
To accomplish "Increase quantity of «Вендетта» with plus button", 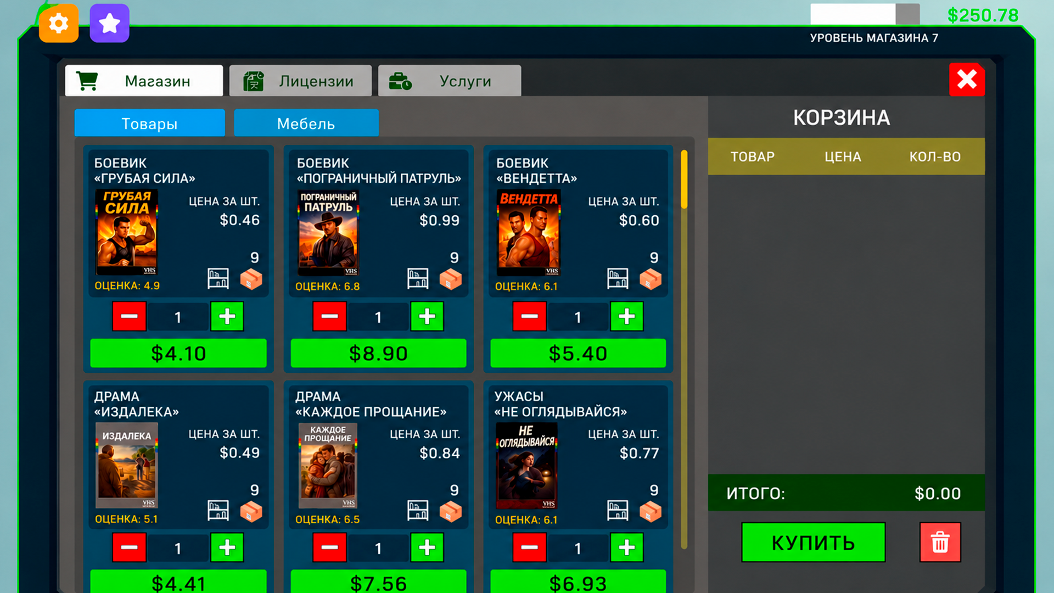I will 627,316.
